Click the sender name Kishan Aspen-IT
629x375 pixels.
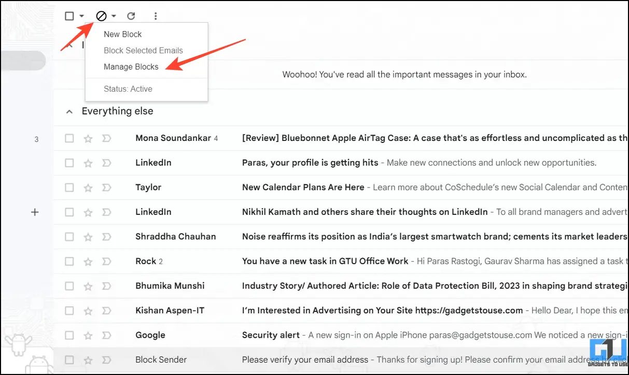coord(170,310)
